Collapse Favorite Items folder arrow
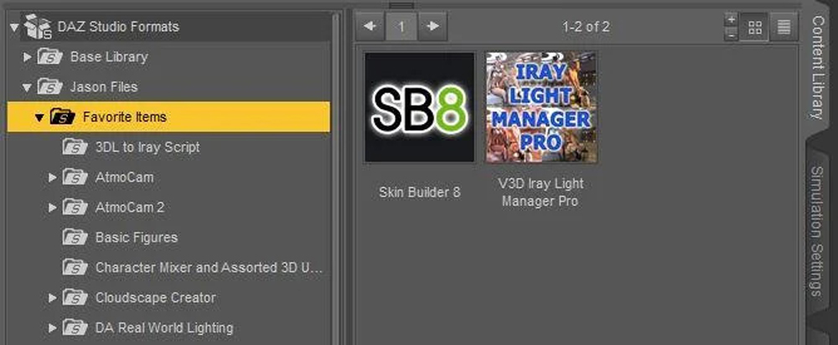This screenshot has height=345, width=838. pyautogui.click(x=39, y=117)
